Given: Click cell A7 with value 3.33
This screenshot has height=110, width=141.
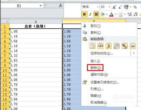Looking at the screenshot, I should click(36, 56).
